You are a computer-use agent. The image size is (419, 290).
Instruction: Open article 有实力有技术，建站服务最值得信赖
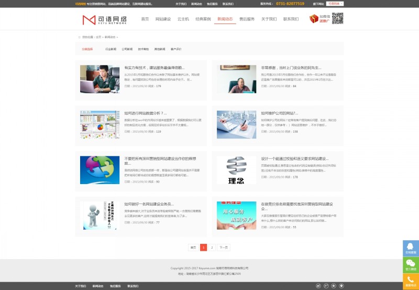click(x=155, y=68)
